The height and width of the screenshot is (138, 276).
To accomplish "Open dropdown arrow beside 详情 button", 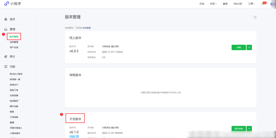I will 249,47.
